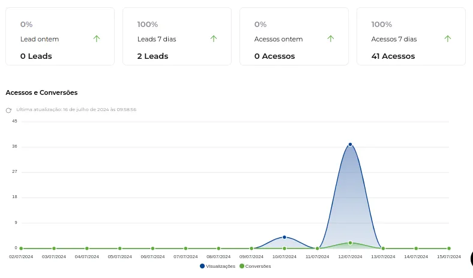This screenshot has width=473, height=278.
Task: Click the refresh icon beside Última atualização
Action: 9,110
